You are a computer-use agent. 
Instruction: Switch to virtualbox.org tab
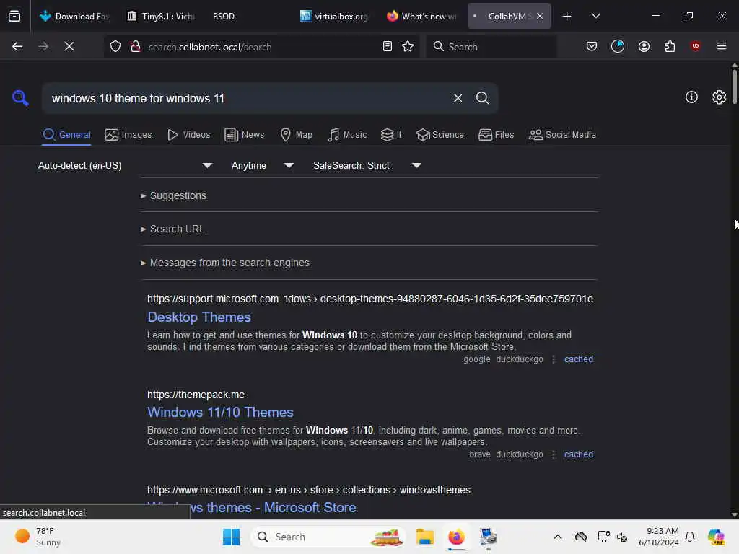[x=335, y=16]
